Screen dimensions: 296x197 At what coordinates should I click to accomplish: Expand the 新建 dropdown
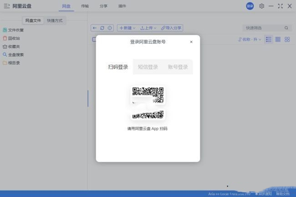click(128, 28)
